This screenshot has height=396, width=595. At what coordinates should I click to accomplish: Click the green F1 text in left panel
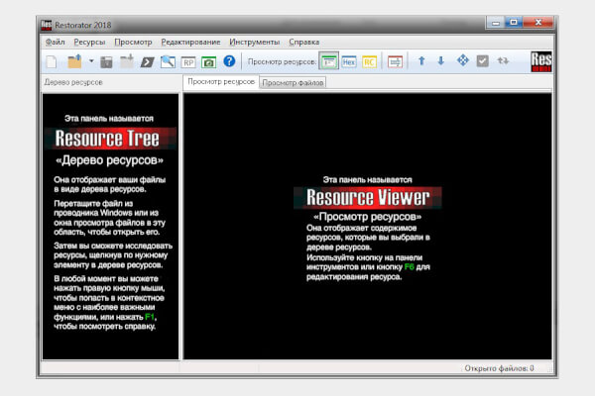pyautogui.click(x=150, y=317)
